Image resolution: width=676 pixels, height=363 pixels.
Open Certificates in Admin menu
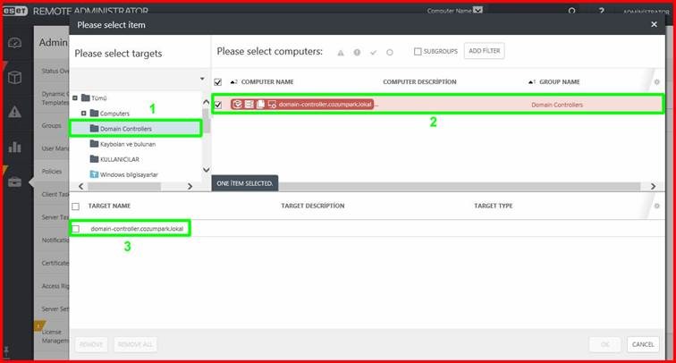(55, 263)
